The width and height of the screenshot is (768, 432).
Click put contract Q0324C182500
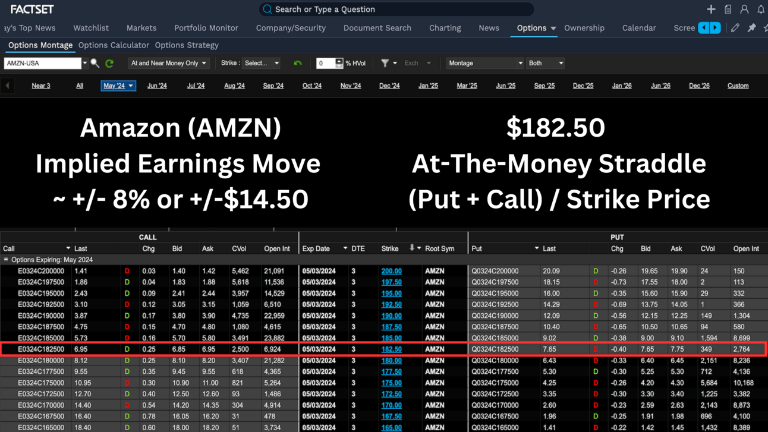(495, 349)
